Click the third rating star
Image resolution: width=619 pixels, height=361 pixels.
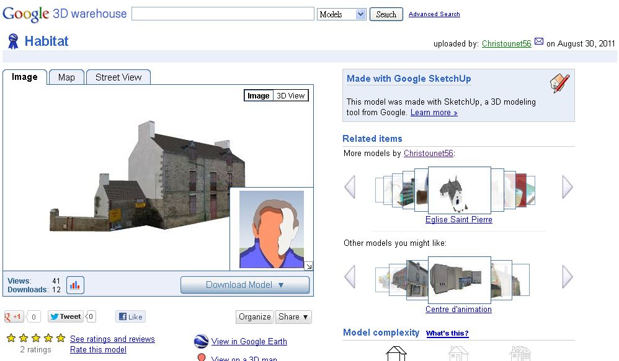click(36, 338)
